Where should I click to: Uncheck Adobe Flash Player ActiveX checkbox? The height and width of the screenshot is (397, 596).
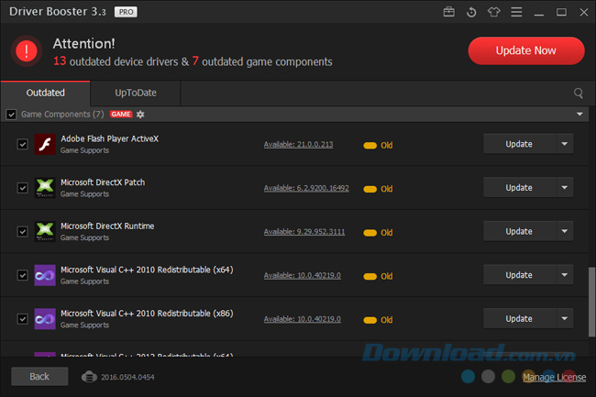coord(22,144)
